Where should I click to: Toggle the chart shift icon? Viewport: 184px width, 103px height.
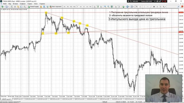(119, 7)
